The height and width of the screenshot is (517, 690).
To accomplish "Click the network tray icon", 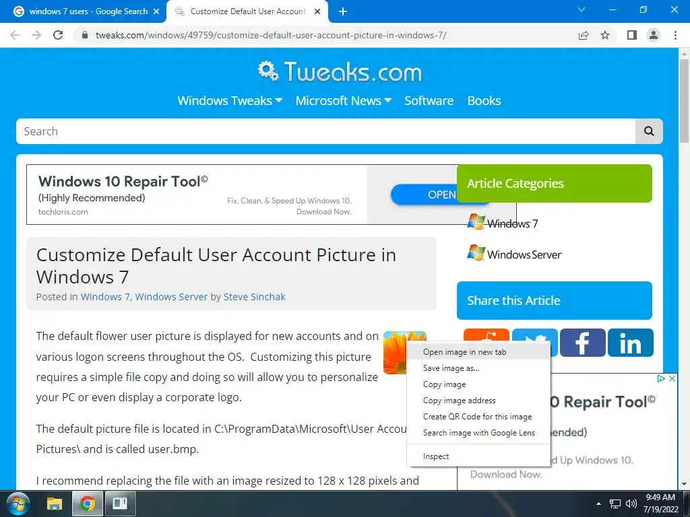I will click(x=615, y=504).
